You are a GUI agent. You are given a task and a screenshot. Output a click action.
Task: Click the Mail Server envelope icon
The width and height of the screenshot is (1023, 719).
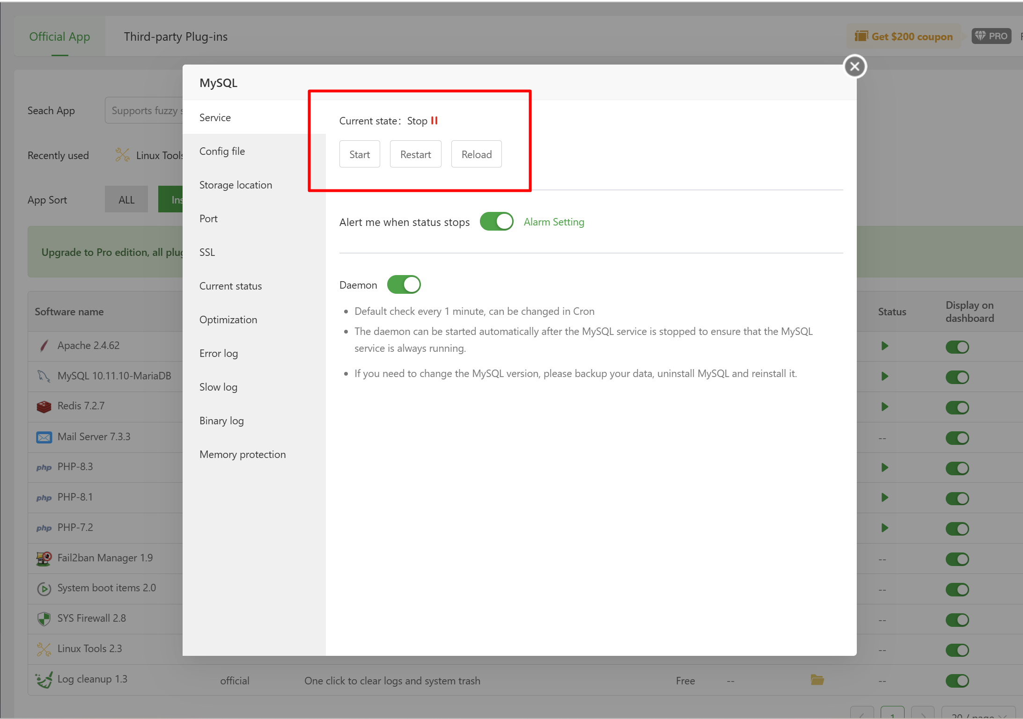(44, 437)
